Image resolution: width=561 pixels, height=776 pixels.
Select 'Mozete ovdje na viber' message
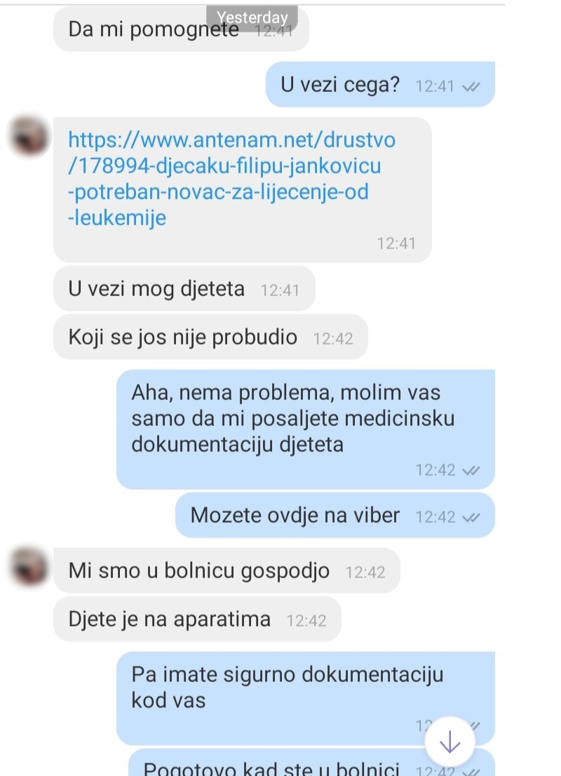point(335,515)
